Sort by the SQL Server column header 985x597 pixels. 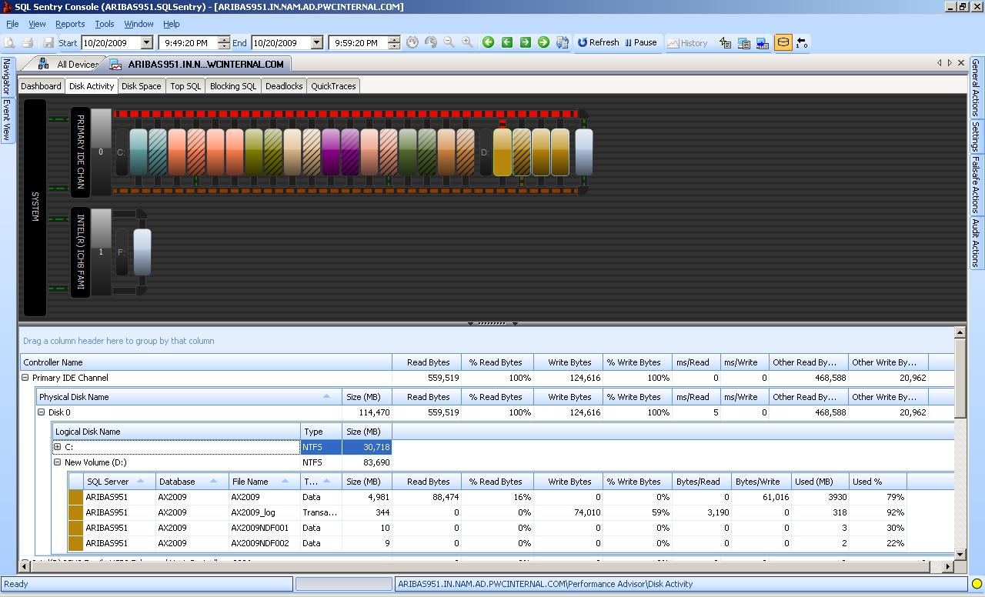click(119, 482)
